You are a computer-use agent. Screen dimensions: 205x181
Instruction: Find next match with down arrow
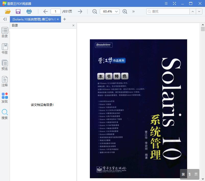coord(199,11)
